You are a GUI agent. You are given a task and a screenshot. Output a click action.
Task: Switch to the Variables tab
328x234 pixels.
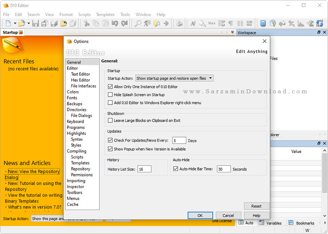coord(271,223)
